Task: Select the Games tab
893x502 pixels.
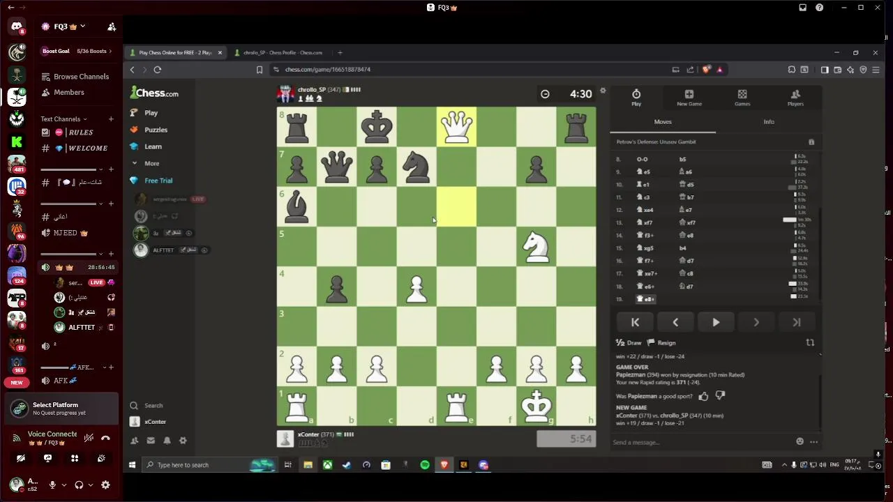Action: tap(742, 98)
